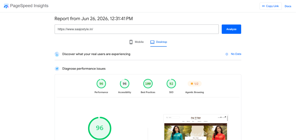Select the Desktop tab
Screen dimensions: 296x140
coord(159,42)
